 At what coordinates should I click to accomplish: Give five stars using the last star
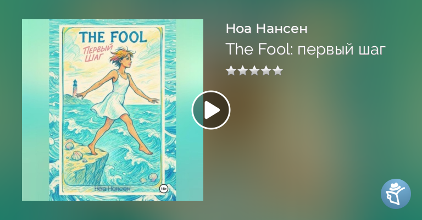click(x=277, y=70)
